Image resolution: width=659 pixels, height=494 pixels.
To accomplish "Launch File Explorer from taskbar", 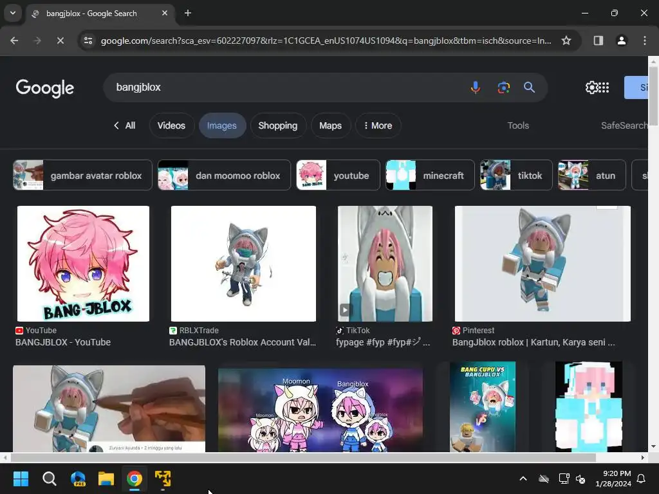I will [x=106, y=479].
